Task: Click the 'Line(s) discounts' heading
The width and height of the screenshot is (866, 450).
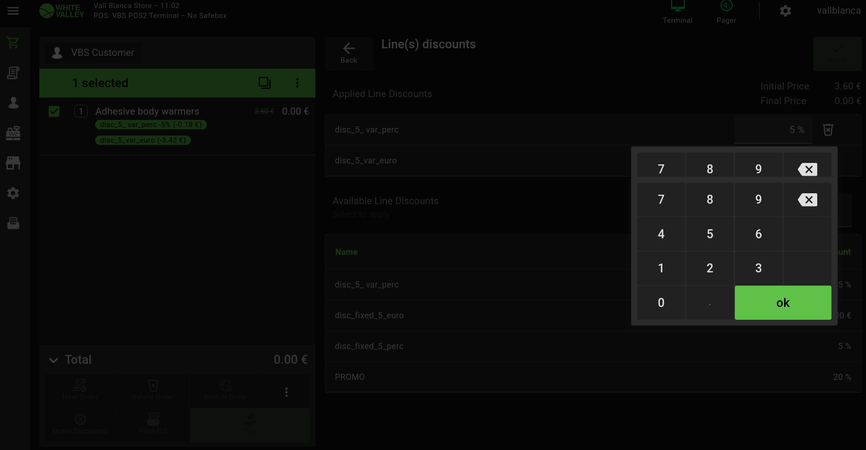Action: [429, 45]
